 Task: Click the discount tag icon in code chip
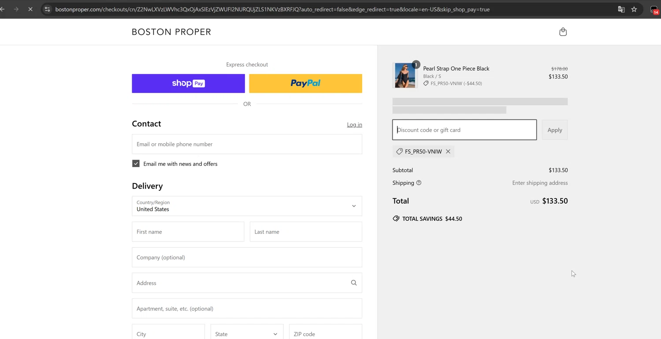coord(399,152)
